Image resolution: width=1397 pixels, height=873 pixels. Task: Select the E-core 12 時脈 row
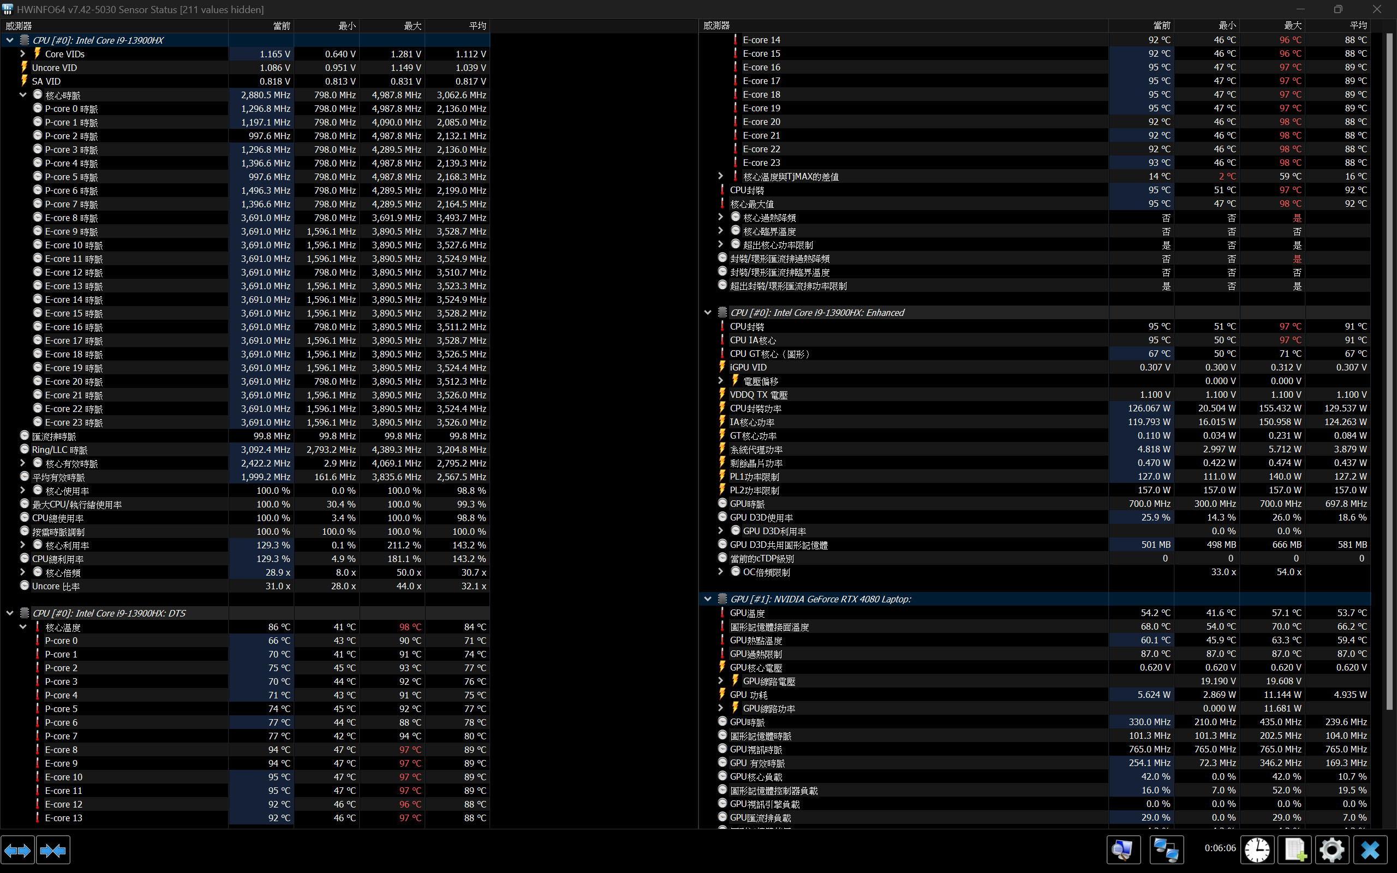[246, 272]
